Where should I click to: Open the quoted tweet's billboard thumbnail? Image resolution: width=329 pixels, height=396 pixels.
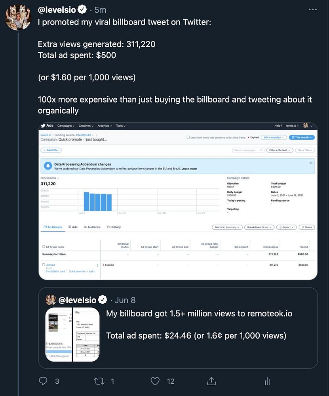pyautogui.click(x=72, y=335)
